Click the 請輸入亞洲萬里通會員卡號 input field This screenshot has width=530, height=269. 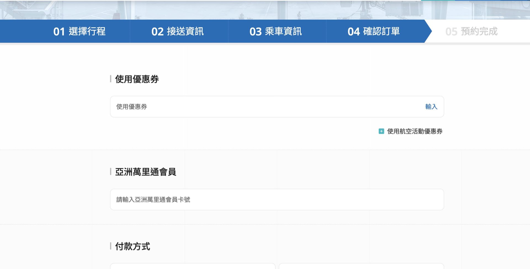277,199
